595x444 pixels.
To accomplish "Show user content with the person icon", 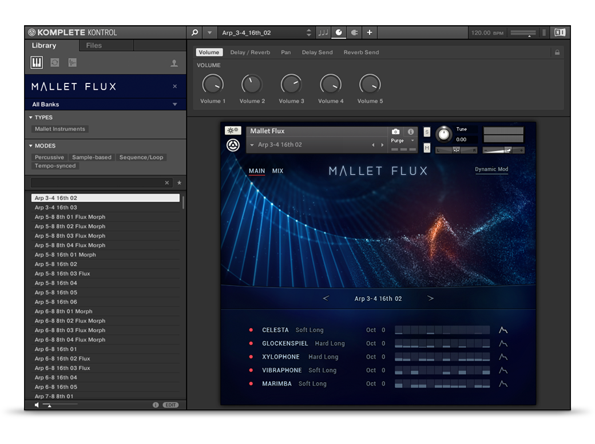I will (174, 63).
